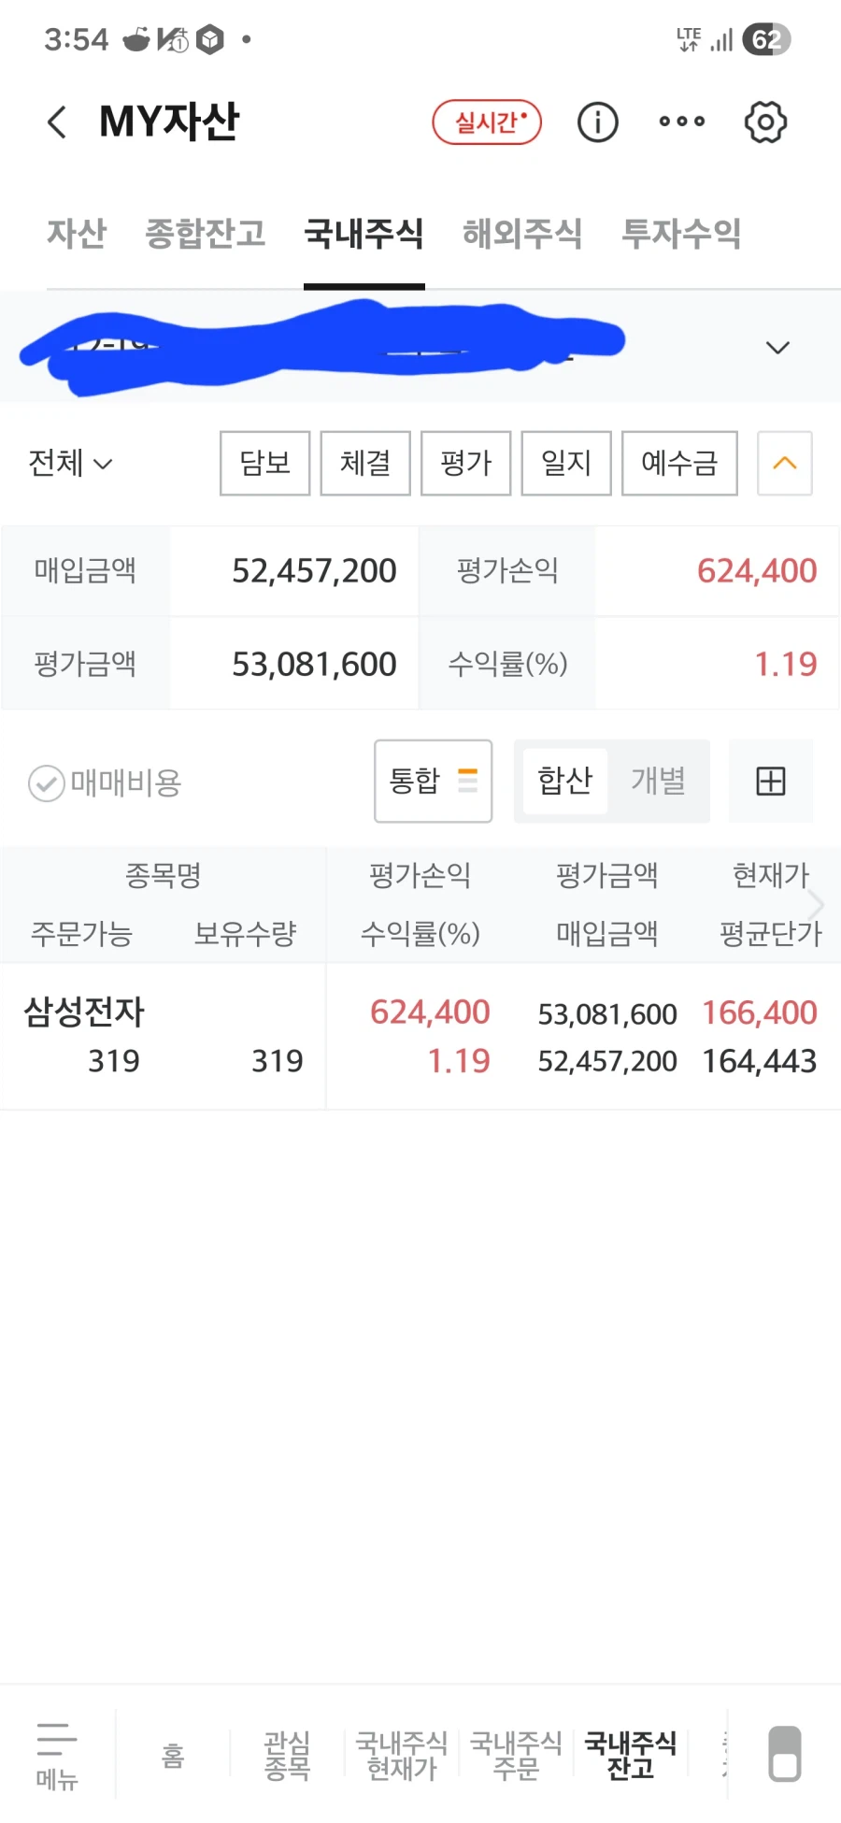The width and height of the screenshot is (841, 1823).
Task: Tap the bottom-right device icon
Action: 784,1753
